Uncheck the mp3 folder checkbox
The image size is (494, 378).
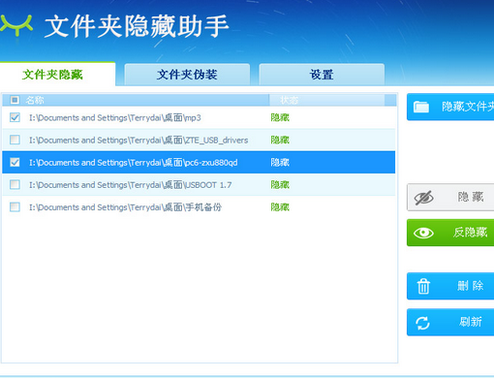coord(15,117)
